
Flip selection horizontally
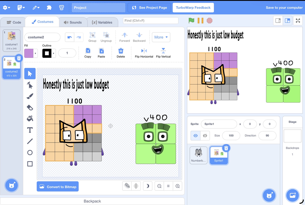pos(144,53)
